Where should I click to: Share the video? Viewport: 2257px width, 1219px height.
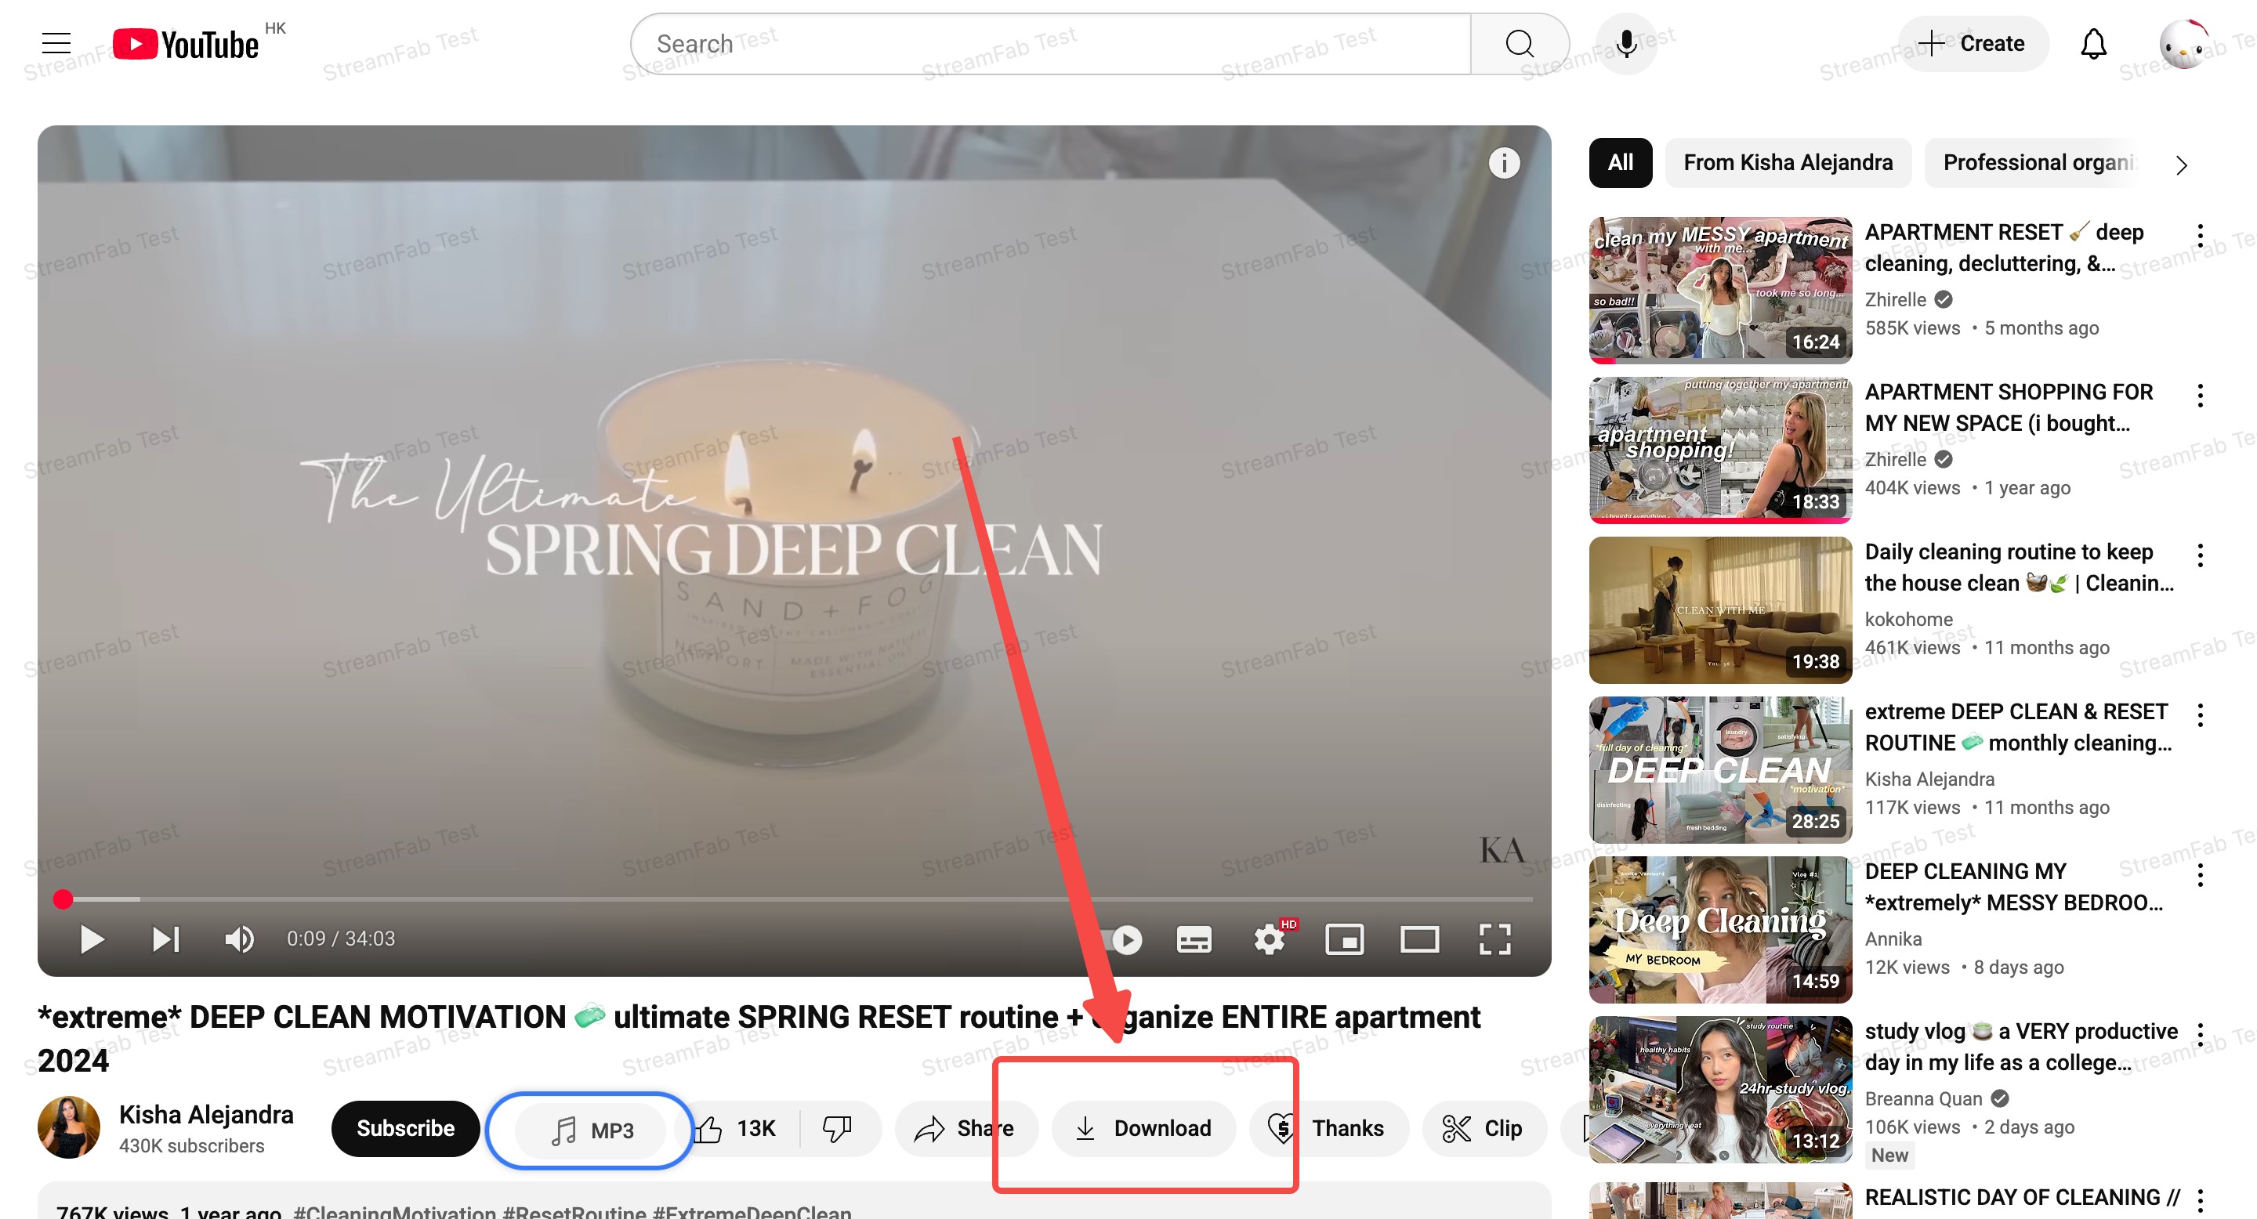pos(965,1129)
